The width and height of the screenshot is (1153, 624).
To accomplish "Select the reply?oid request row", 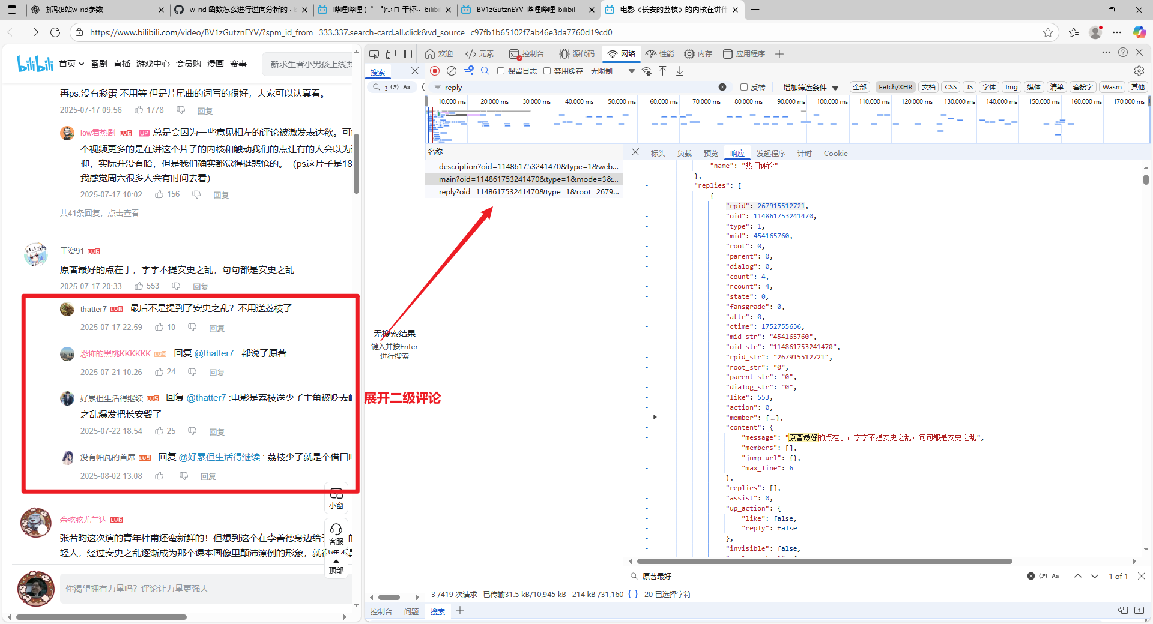I will [x=524, y=191].
